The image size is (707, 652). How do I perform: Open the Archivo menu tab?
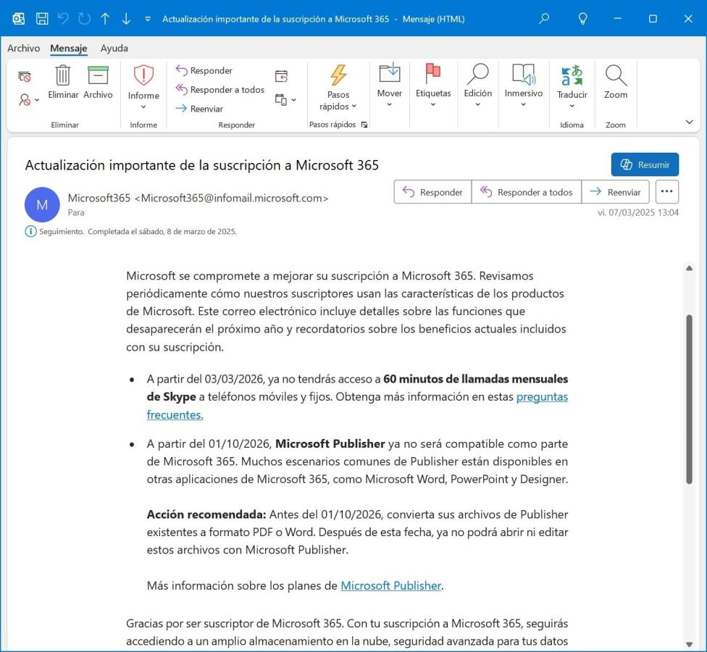[23, 49]
